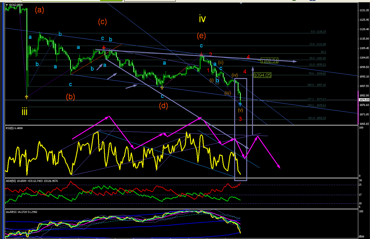
Task: Select the (v) subwave label
Action: (x=240, y=110)
